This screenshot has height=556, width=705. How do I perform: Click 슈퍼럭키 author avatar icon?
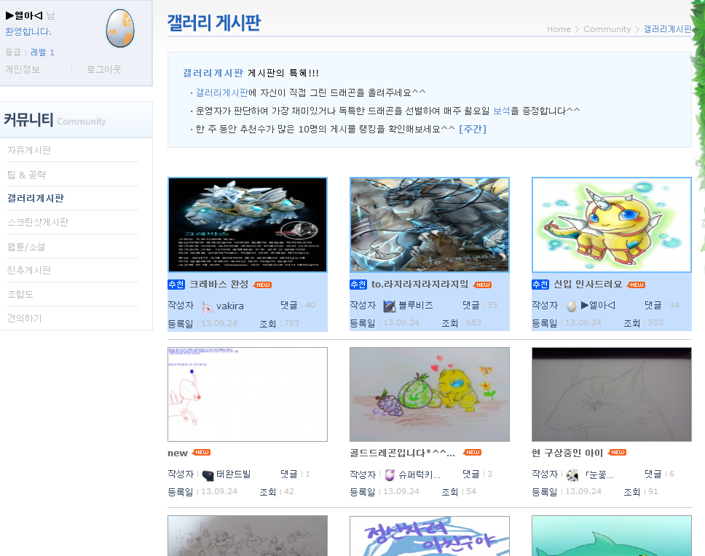pyautogui.click(x=390, y=474)
